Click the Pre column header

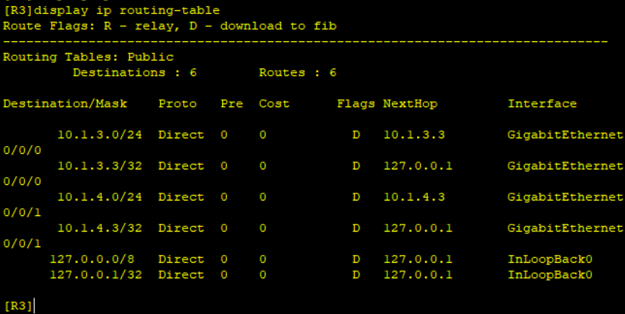click(x=231, y=103)
